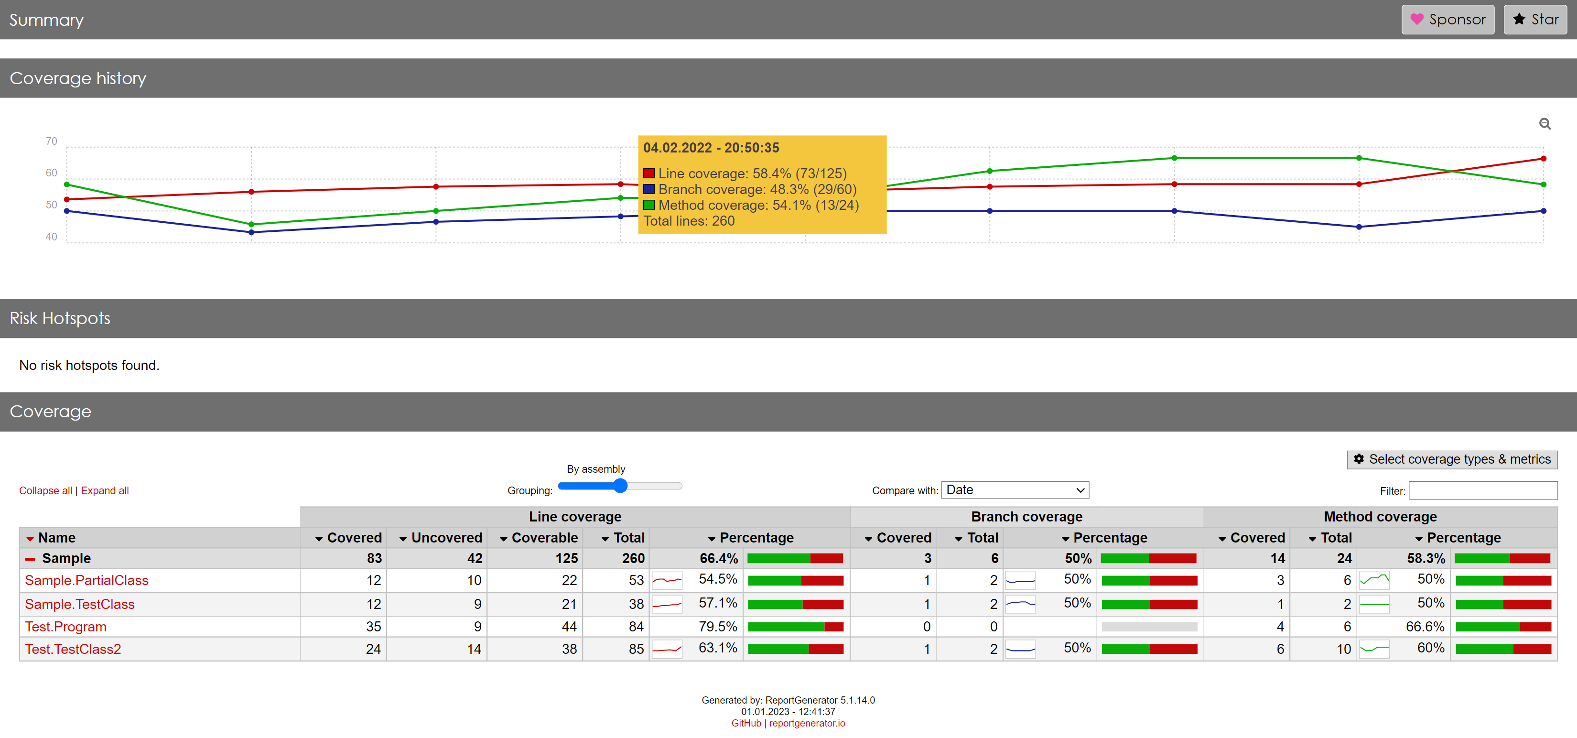
Task: Click the magnifier search icon on chart
Action: coord(1546,124)
